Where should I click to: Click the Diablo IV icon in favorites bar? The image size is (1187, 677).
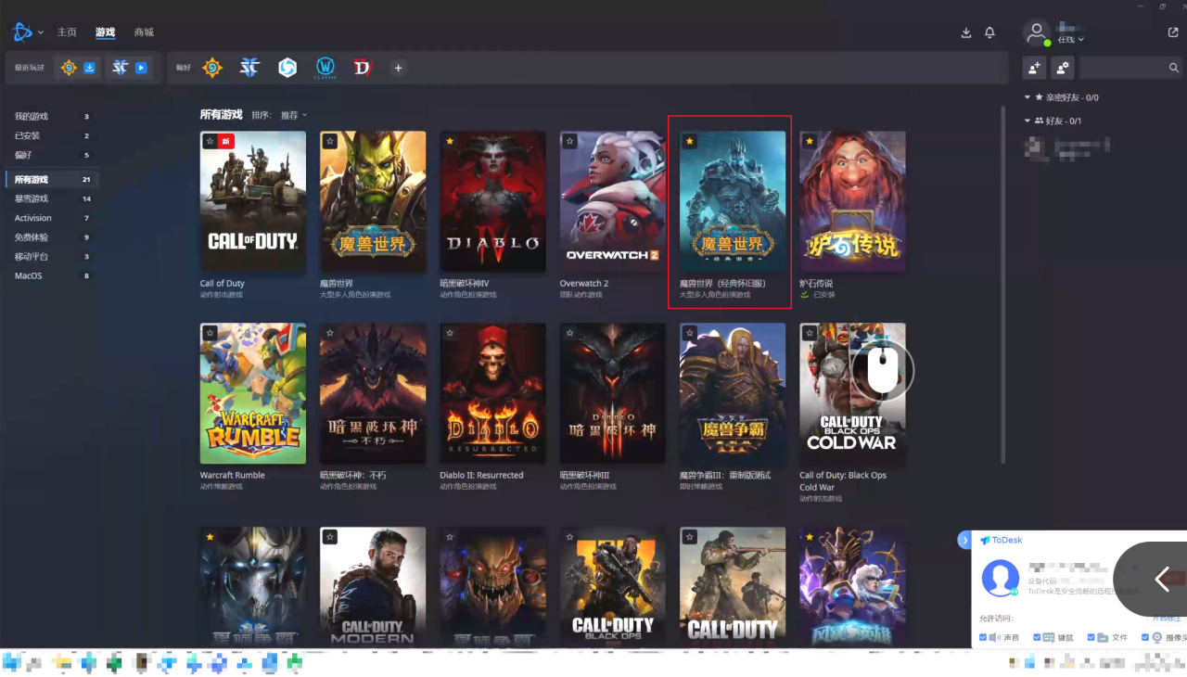point(362,68)
